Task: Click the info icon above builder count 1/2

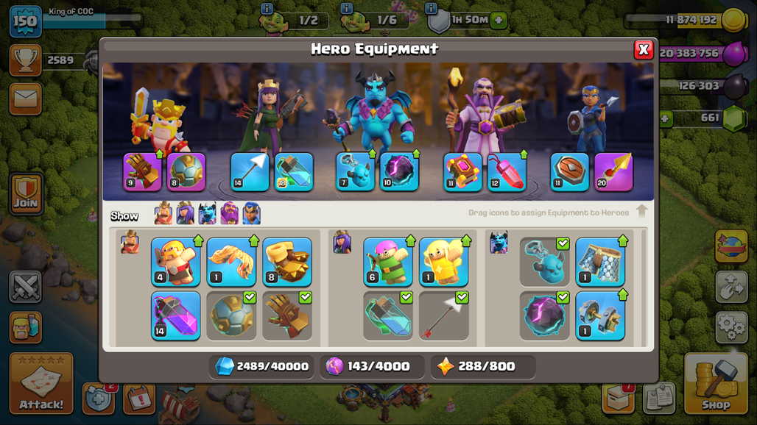Action: [267, 8]
